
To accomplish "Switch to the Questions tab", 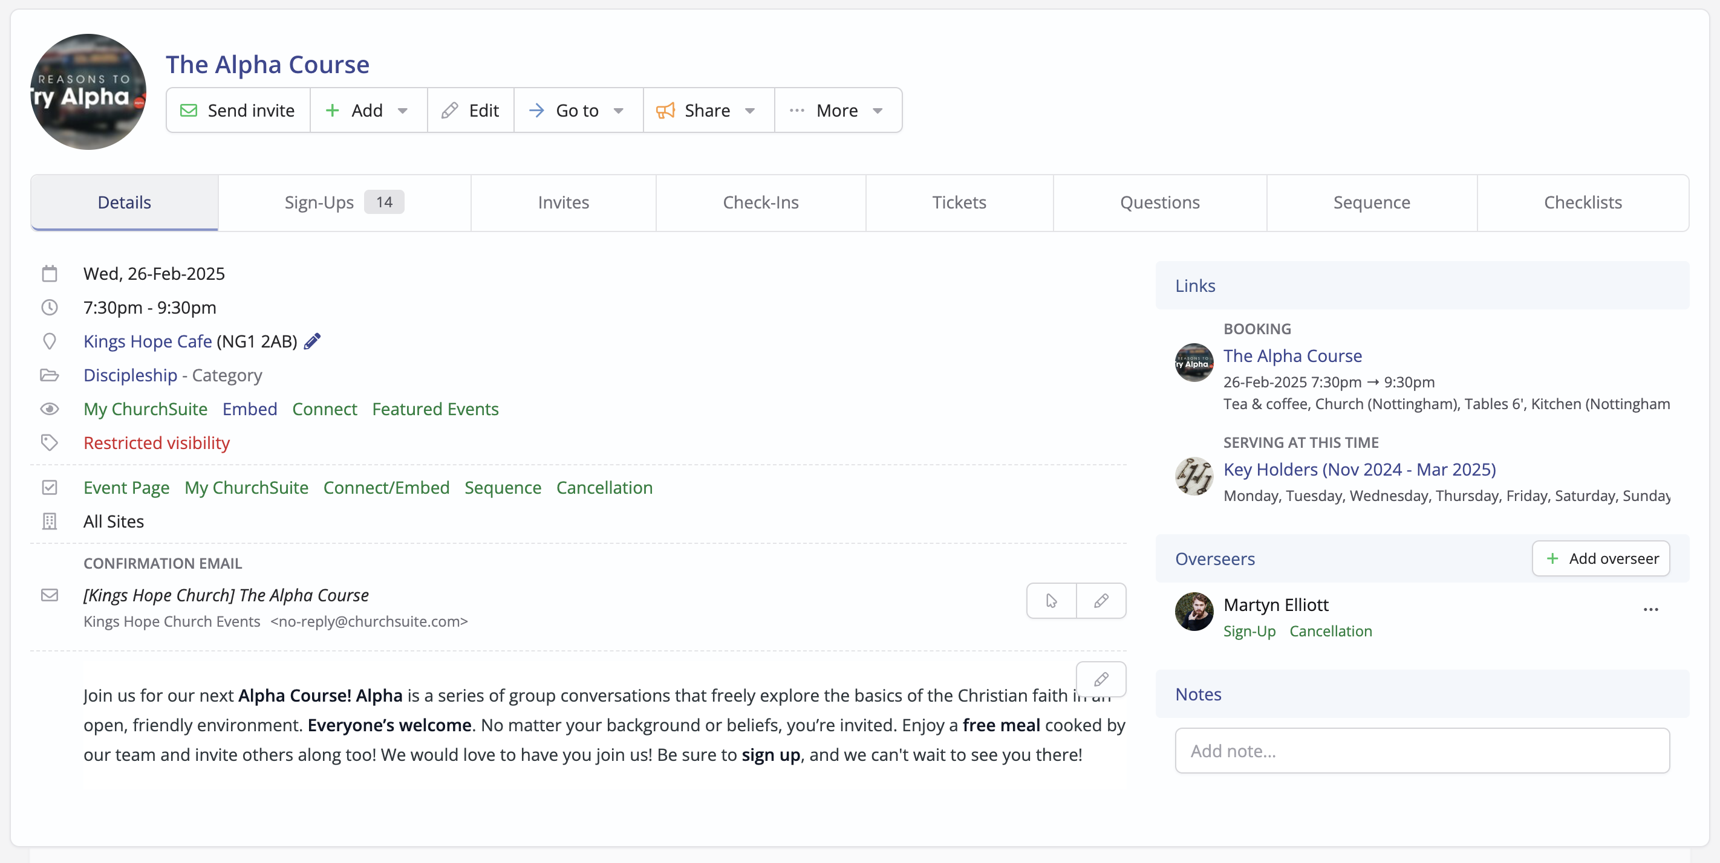I will click(1160, 202).
